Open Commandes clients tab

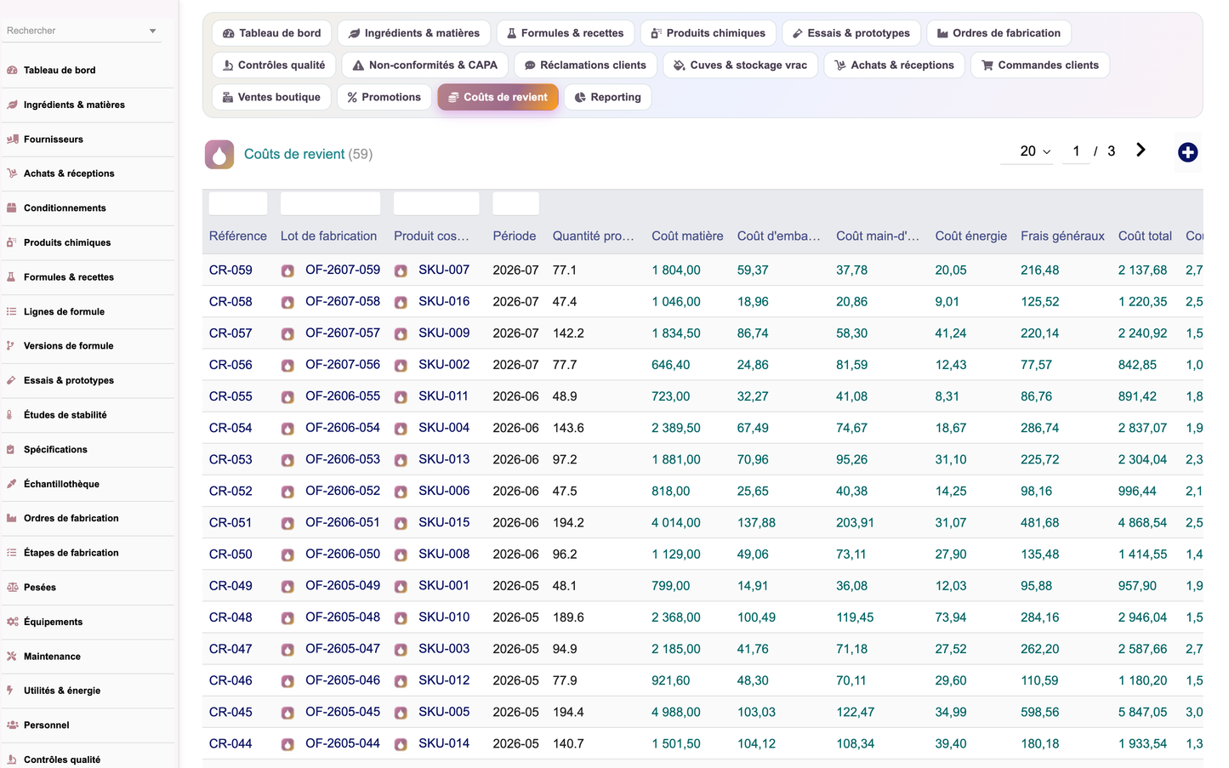pos(1039,65)
